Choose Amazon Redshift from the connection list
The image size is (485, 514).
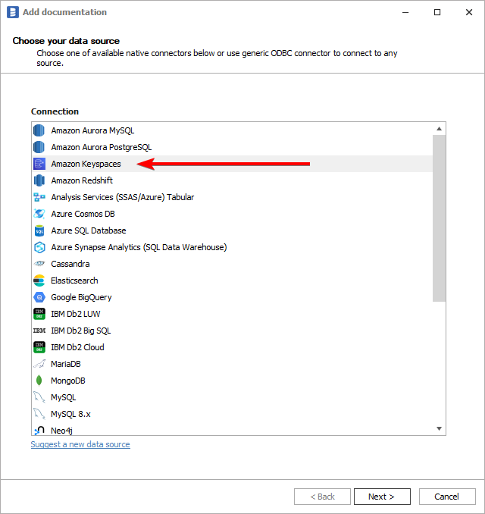point(83,180)
